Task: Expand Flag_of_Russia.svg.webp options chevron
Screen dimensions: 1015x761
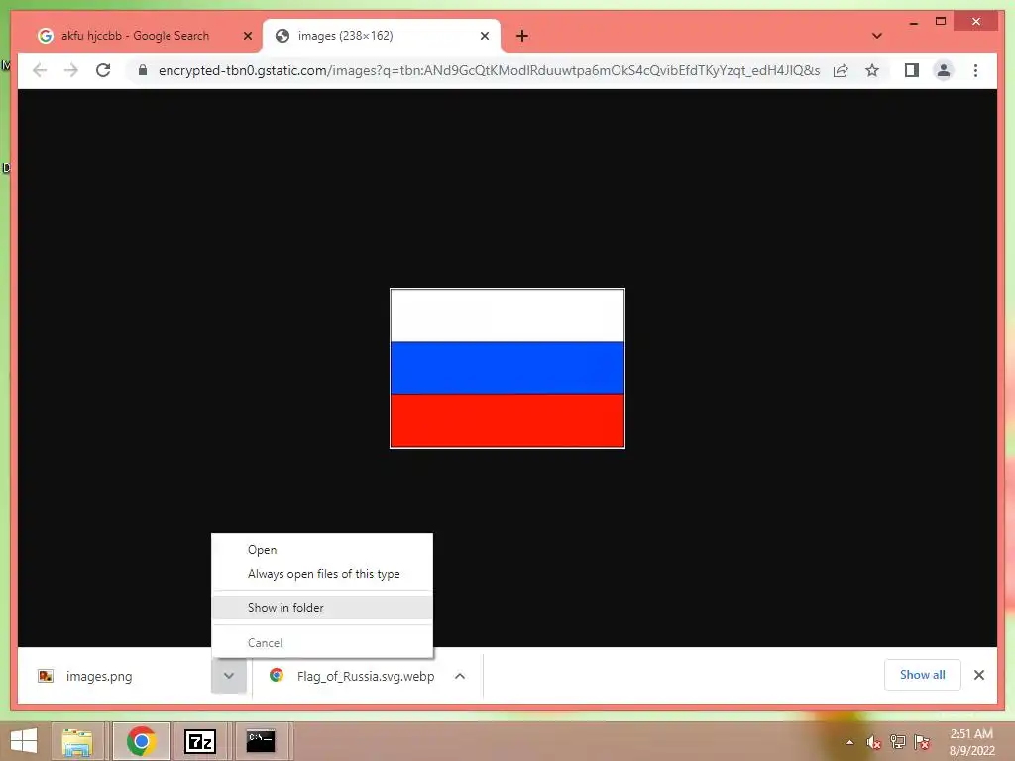Action: tap(460, 676)
